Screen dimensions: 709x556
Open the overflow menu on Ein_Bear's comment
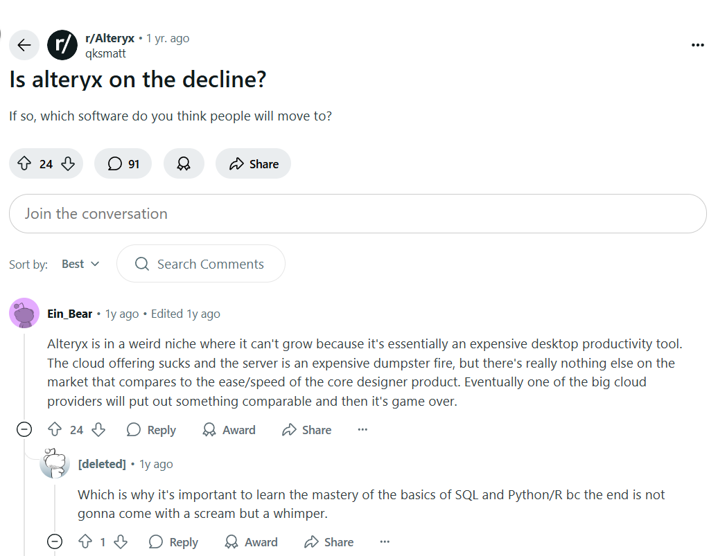coord(362,429)
